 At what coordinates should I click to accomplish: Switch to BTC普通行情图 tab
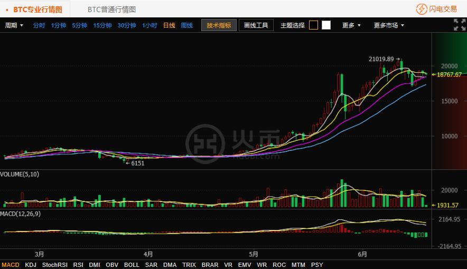[x=111, y=9]
